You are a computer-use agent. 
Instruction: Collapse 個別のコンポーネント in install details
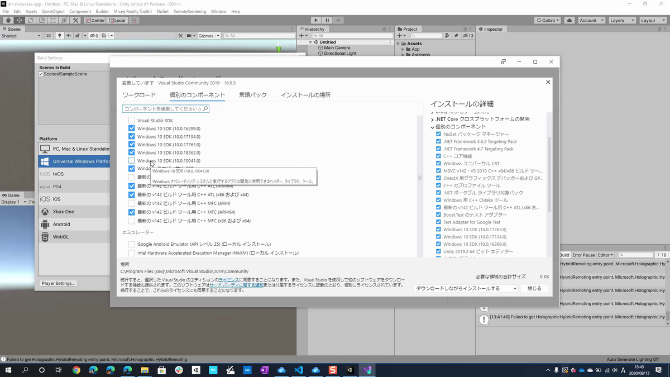433,127
